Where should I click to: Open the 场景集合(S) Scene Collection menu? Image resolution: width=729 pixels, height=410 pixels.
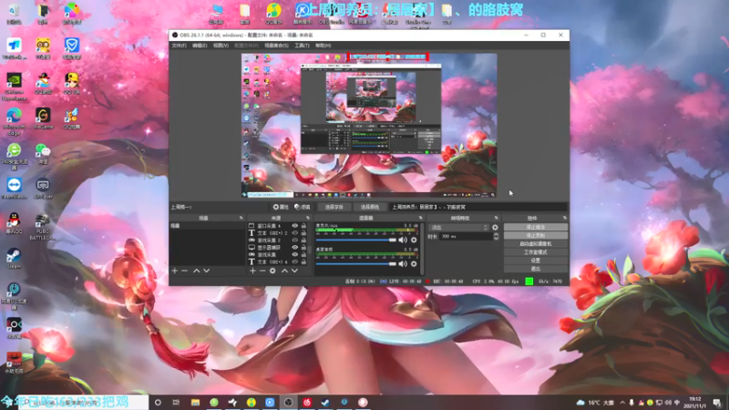click(x=277, y=46)
